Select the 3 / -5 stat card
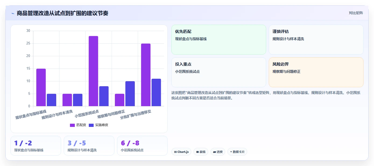The height and width of the screenshot is (166, 374). 89,146
